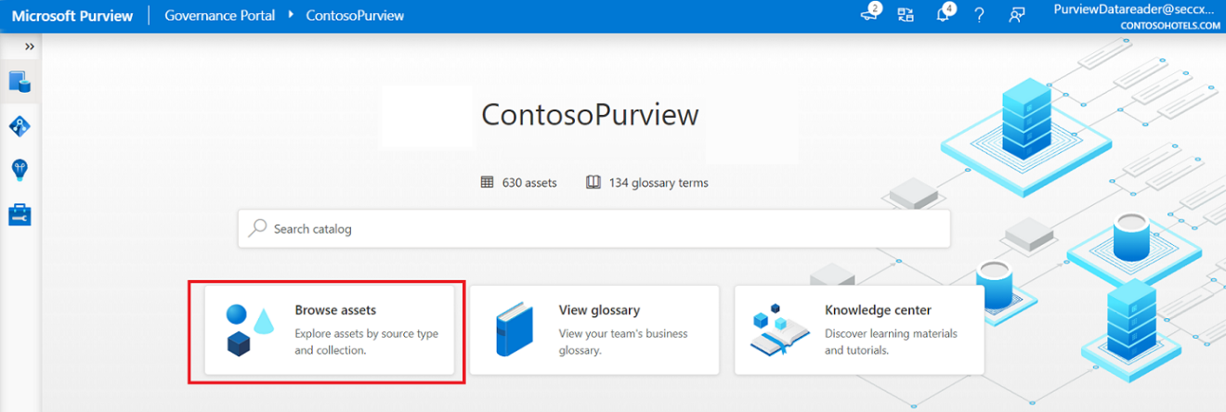The width and height of the screenshot is (1226, 412).
Task: Click the Microsoft Purview title link
Action: pos(72,16)
